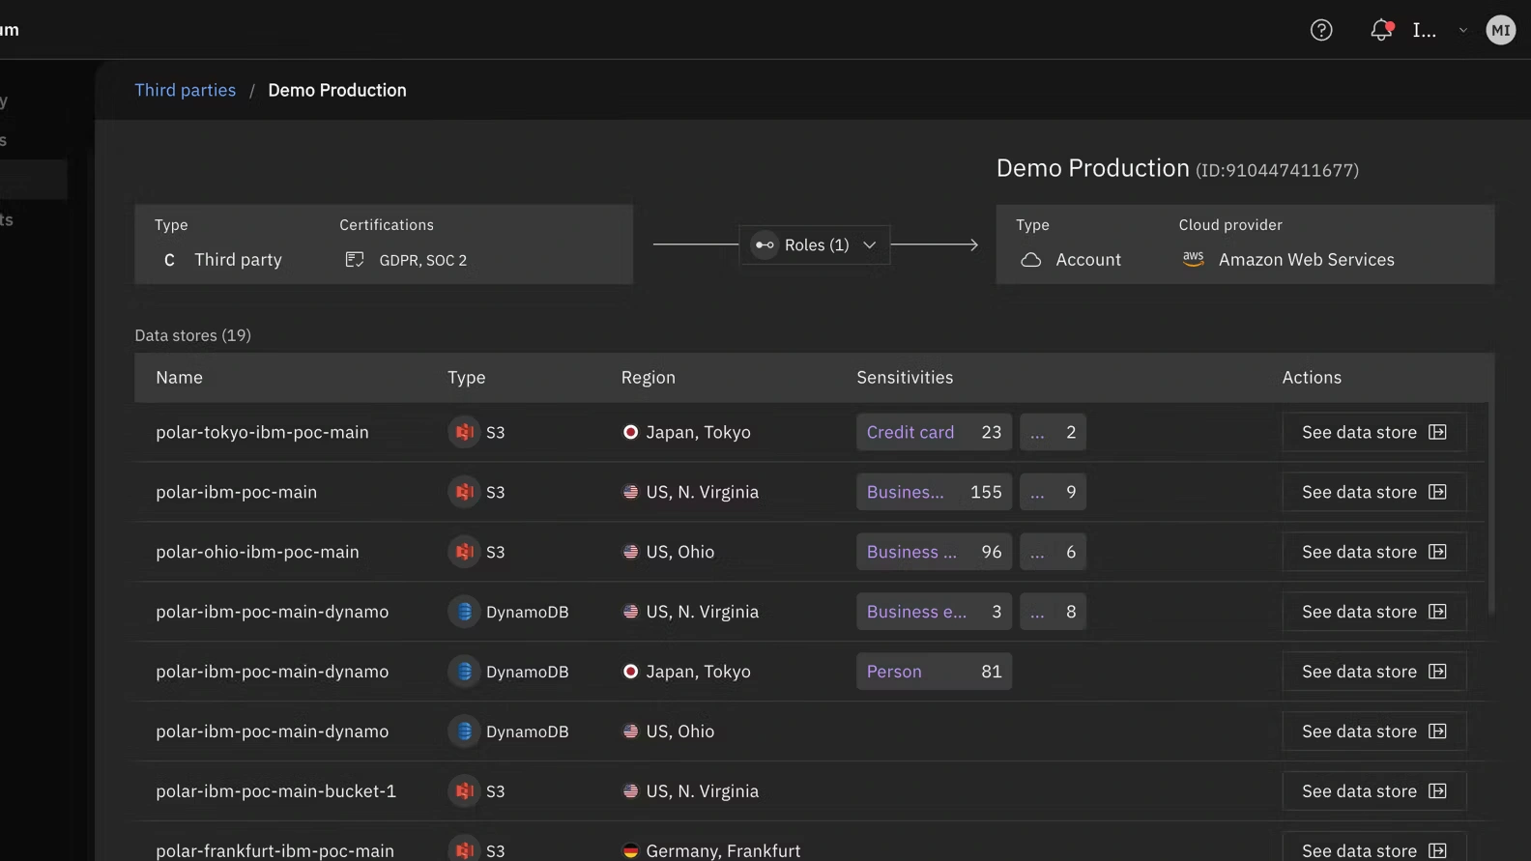Click the Name column header
The image size is (1531, 861).
(180, 377)
